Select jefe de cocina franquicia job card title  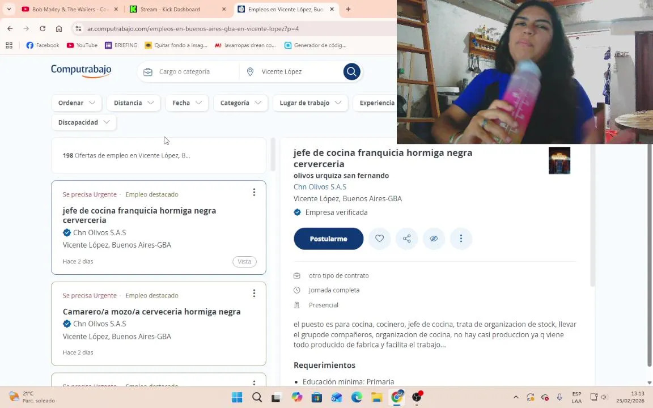pyautogui.click(x=139, y=215)
